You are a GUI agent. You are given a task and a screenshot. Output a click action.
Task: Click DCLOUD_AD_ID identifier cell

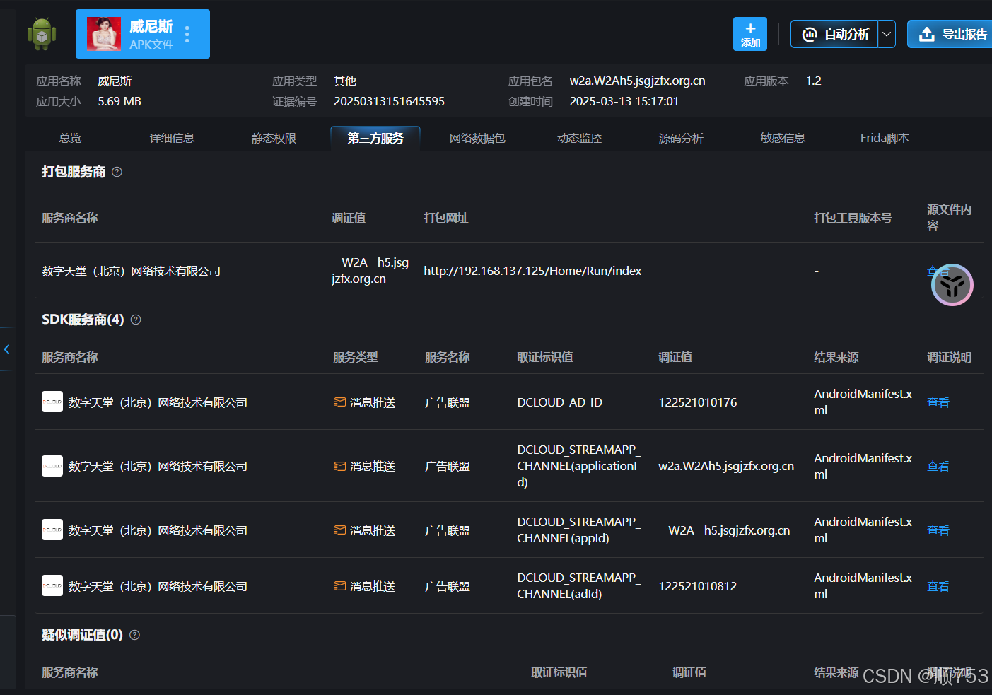click(x=559, y=402)
